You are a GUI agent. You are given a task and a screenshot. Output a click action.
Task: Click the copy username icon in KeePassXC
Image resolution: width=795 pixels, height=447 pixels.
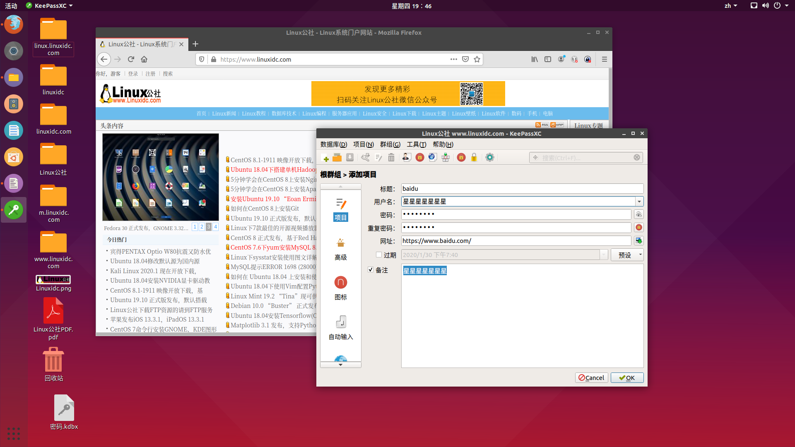click(407, 158)
